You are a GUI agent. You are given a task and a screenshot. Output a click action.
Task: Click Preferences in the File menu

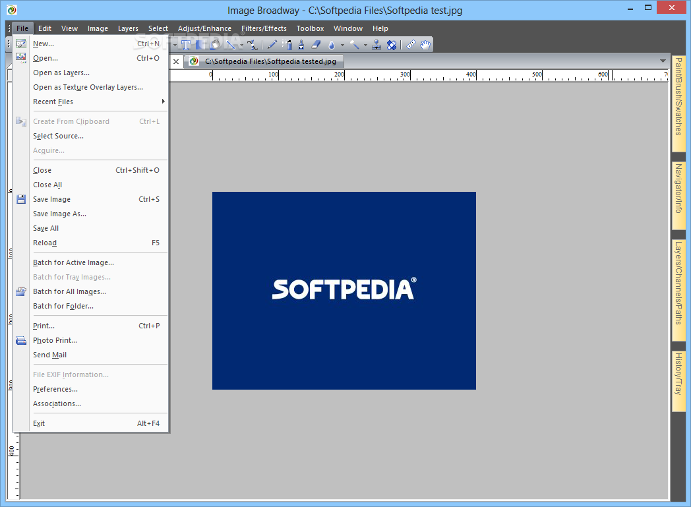pyautogui.click(x=55, y=389)
